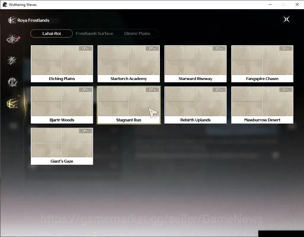Image resolution: width=304 pixels, height=237 pixels.
Task: Click the 0% badge on Mawburrow Desert
Action: pyautogui.click(x=286, y=90)
